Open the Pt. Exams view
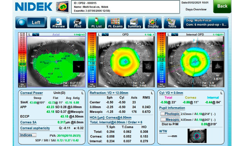 tap(115, 23)
